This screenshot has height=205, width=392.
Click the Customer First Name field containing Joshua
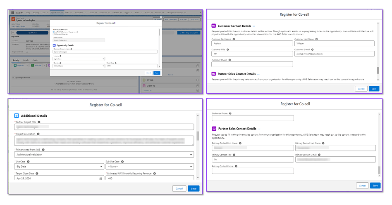(x=252, y=43)
